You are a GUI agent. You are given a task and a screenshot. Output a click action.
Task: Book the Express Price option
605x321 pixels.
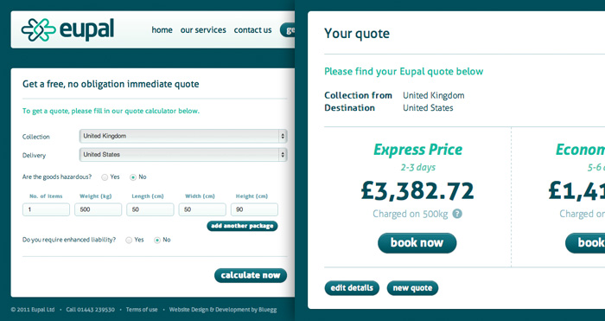(417, 243)
